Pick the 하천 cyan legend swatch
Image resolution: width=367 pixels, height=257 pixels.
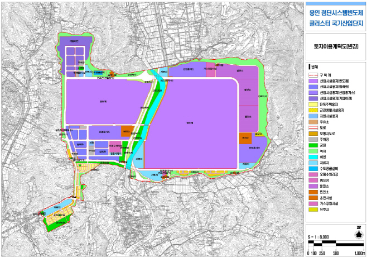pos(312,157)
